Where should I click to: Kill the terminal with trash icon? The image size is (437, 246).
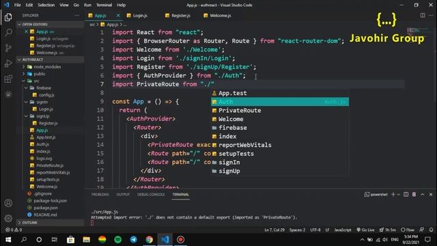414,194
